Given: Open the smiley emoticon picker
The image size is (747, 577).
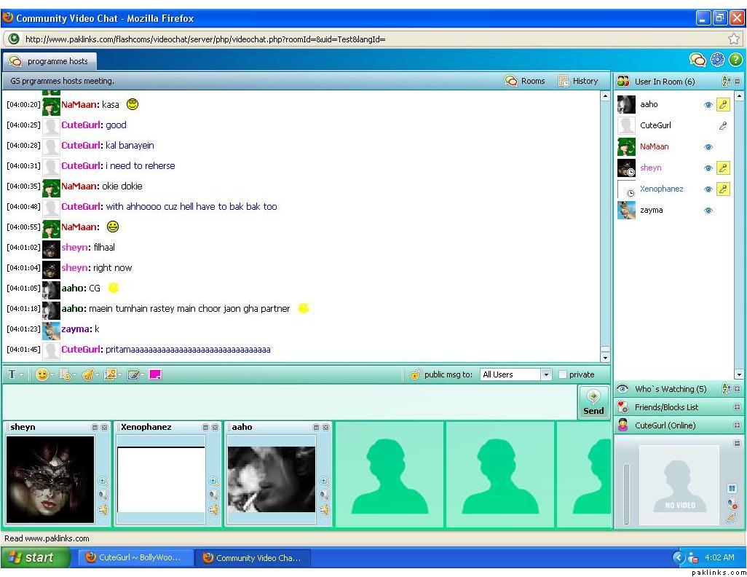Looking at the screenshot, I should coord(42,374).
